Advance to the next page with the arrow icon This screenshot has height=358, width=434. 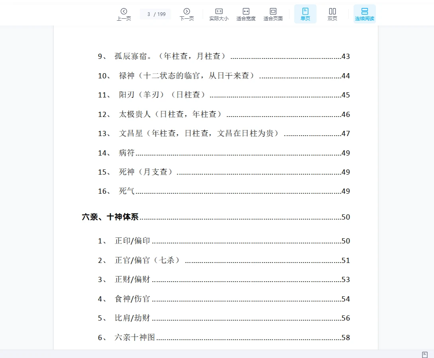pyautogui.click(x=186, y=12)
